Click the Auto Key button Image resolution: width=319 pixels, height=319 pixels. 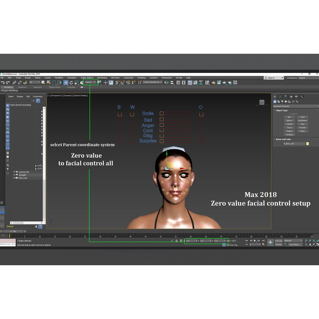pyautogui.click(x=279, y=241)
